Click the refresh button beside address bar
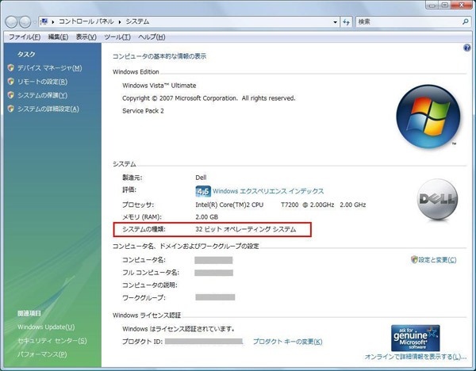The image size is (476, 371). (346, 22)
